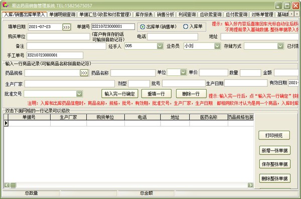Click 删除一行 button
Screen dimensions: 301x199
click(191, 94)
